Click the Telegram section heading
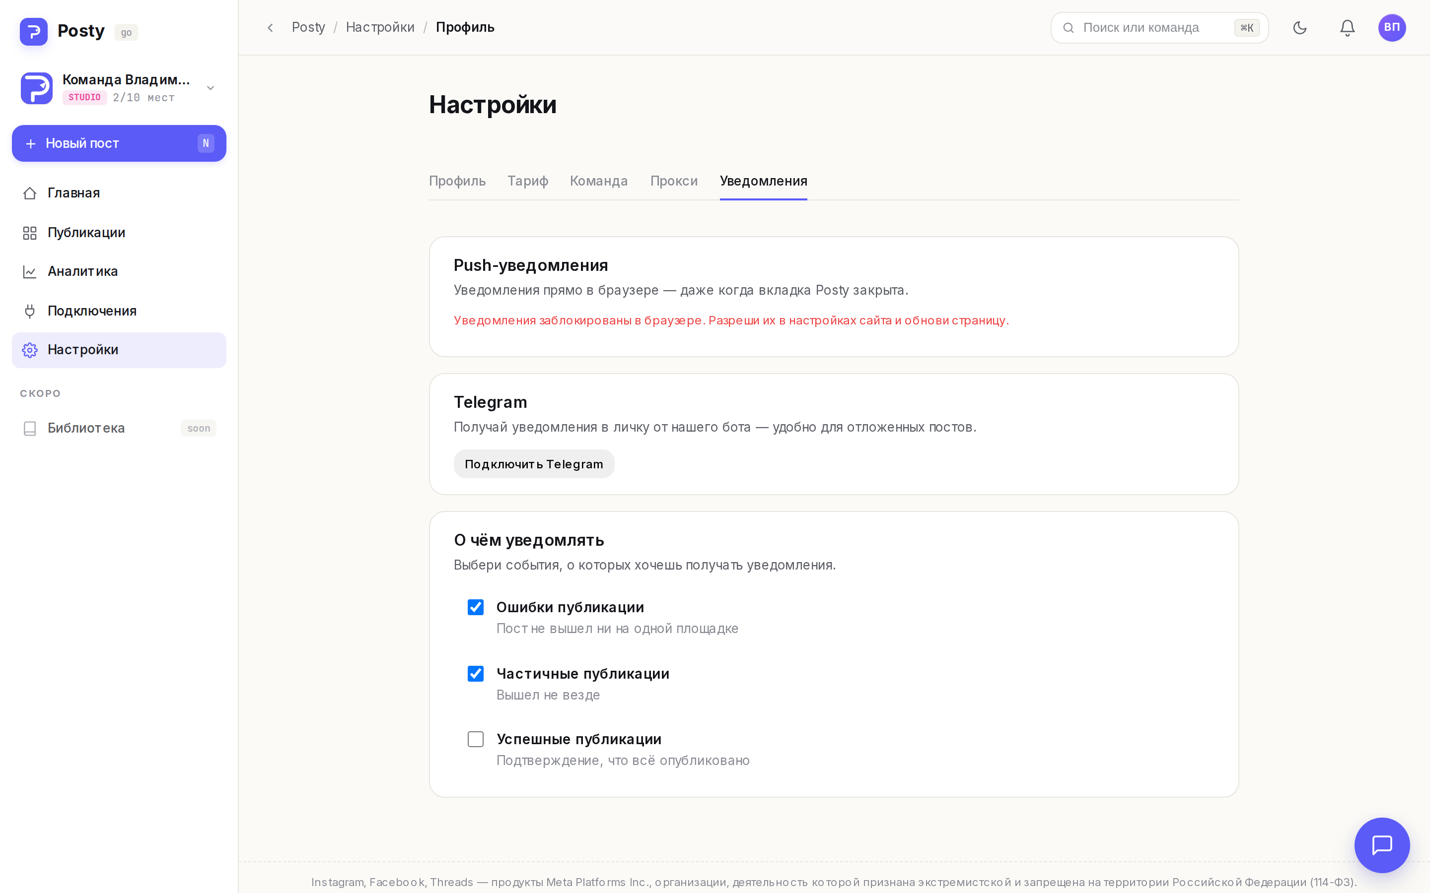Screen dimensions: 1430x893 (491, 402)
